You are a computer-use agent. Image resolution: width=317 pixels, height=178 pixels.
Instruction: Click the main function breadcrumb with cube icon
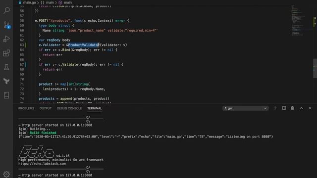pyautogui.click(x=65, y=2)
